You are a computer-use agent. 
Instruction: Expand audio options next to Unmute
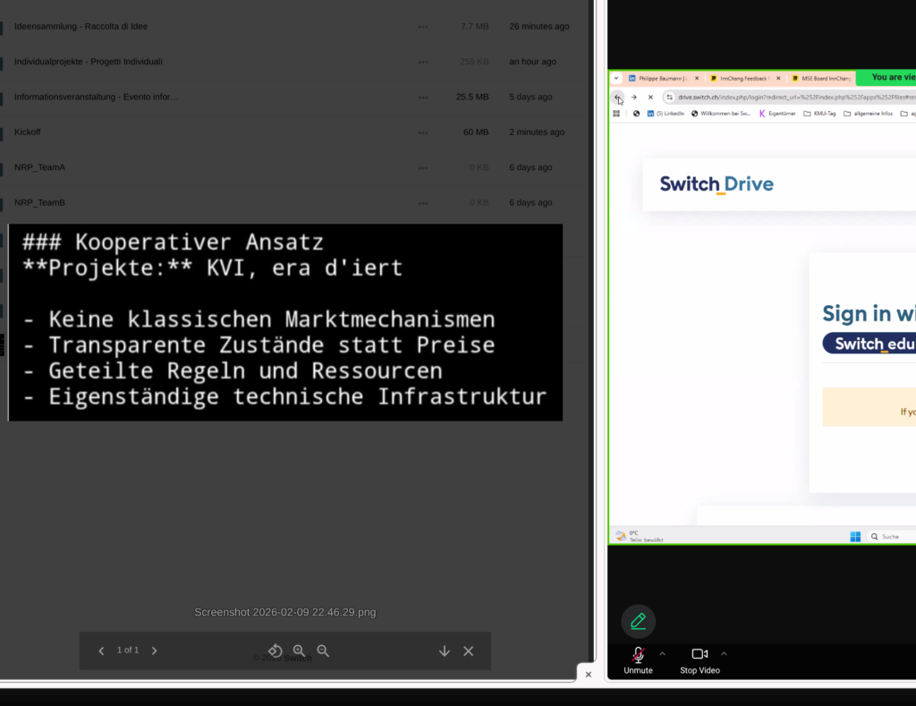662,654
